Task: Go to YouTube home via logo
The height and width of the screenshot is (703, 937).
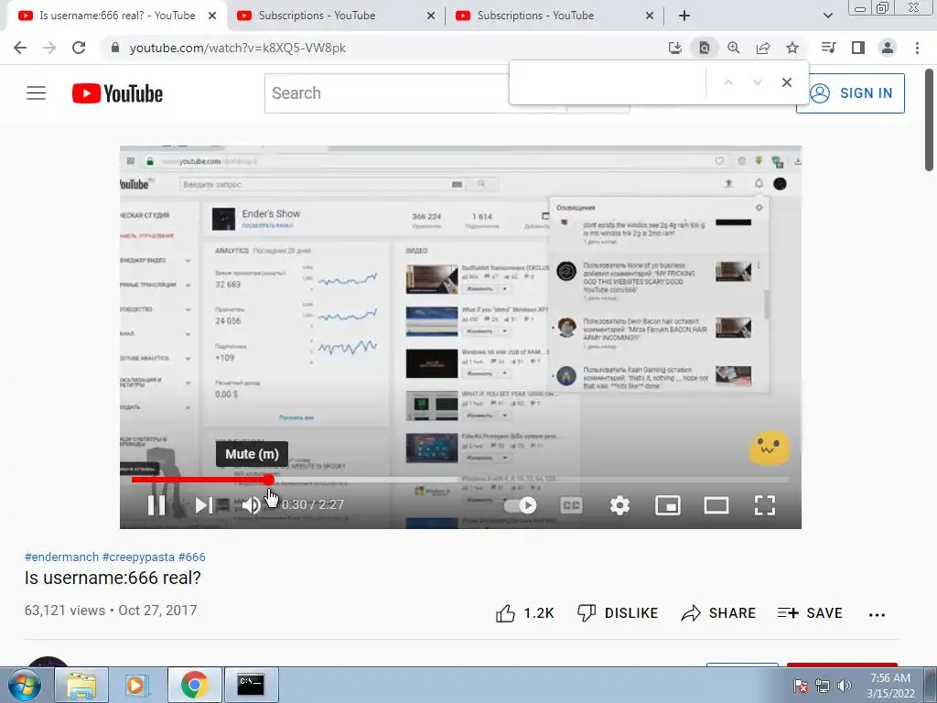Action: tap(117, 93)
